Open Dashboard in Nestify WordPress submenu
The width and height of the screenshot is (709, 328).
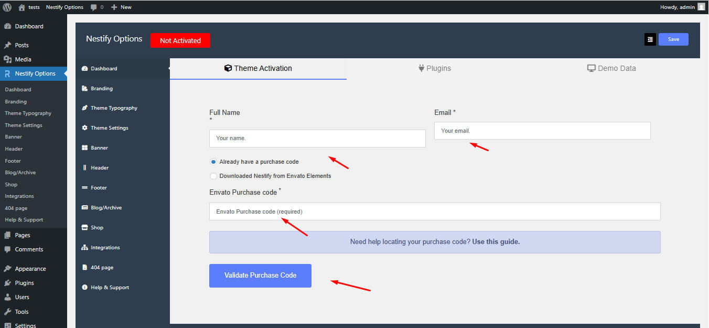click(18, 90)
